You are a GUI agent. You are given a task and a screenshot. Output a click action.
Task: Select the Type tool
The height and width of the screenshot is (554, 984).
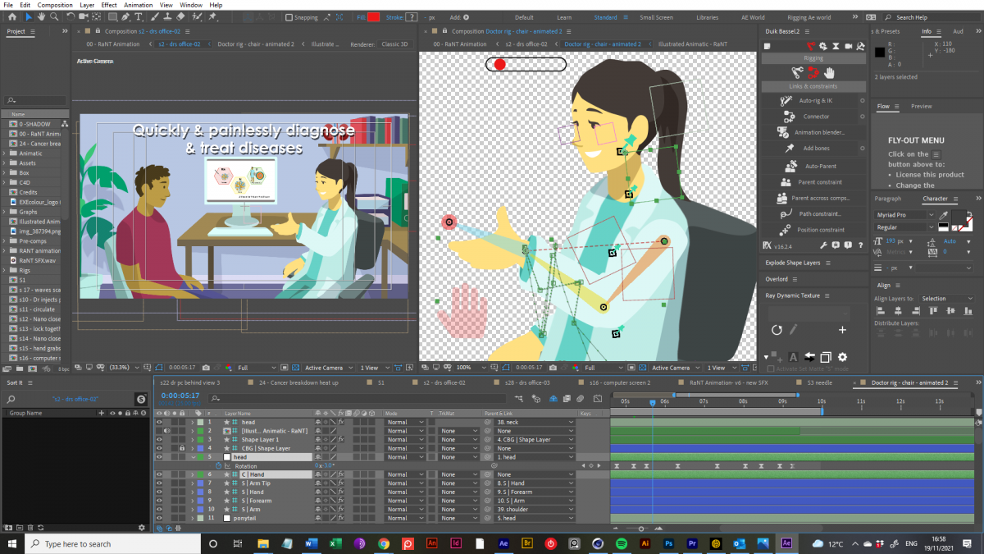[139, 16]
